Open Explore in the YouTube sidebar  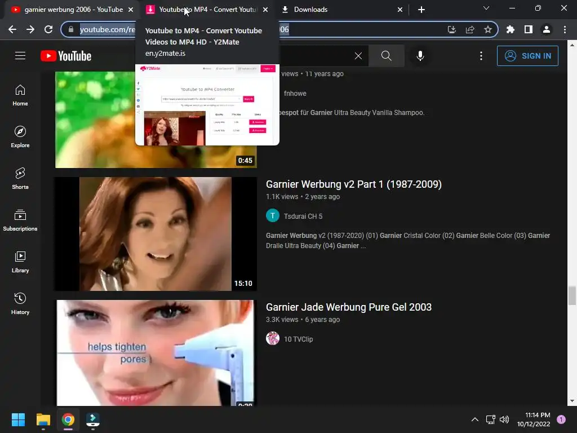(x=20, y=137)
